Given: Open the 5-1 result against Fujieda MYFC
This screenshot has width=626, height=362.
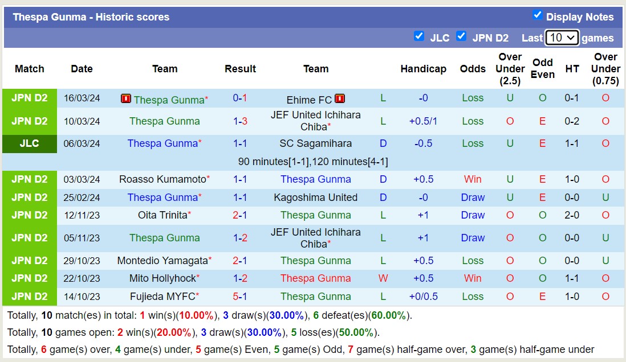Looking at the screenshot, I should click(240, 297).
